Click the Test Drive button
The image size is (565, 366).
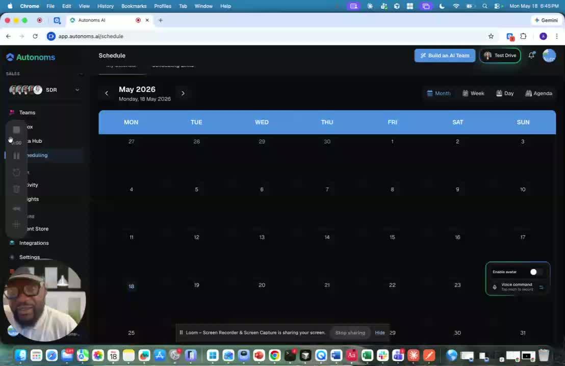click(x=500, y=56)
